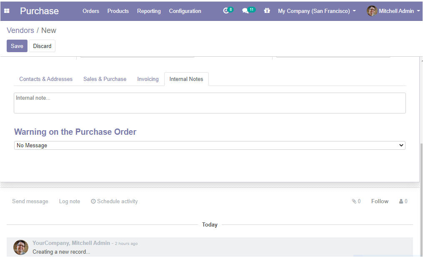Image resolution: width=423 pixels, height=257 pixels.
Task: Click the gift icon in top bar
Action: coord(267,10)
